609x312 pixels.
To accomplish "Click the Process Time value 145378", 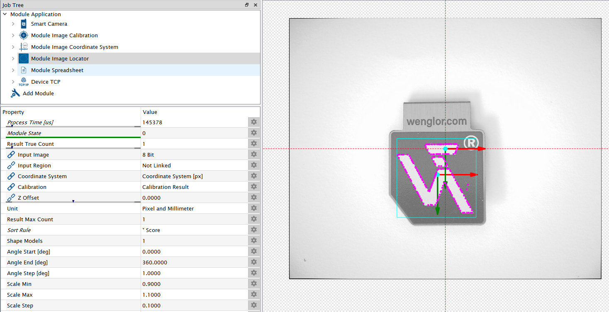I will pyautogui.click(x=152, y=122).
